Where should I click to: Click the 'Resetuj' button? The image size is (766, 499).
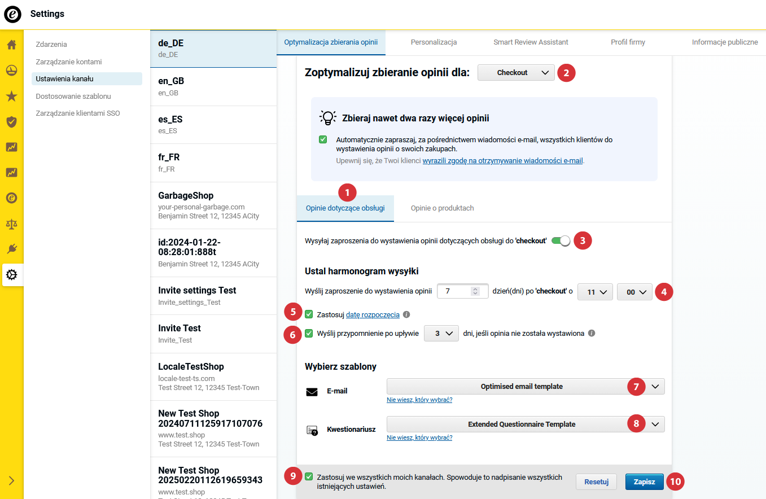pyautogui.click(x=596, y=482)
